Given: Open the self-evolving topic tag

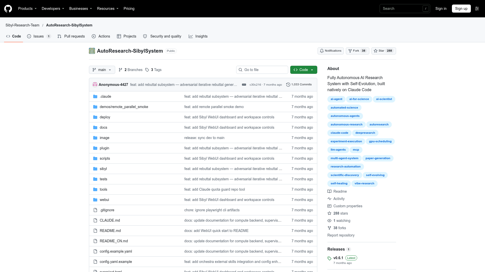Looking at the screenshot, I should [375, 175].
